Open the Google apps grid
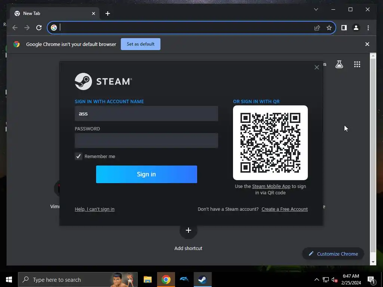This screenshot has width=383, height=287. pyautogui.click(x=357, y=64)
